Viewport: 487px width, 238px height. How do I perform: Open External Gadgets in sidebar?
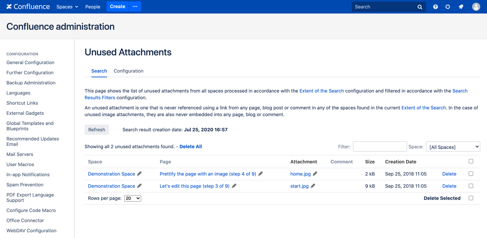pos(25,113)
